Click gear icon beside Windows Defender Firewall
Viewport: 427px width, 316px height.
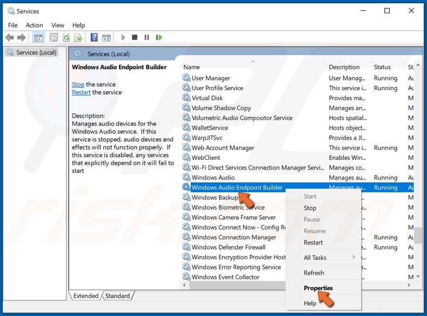pos(186,247)
